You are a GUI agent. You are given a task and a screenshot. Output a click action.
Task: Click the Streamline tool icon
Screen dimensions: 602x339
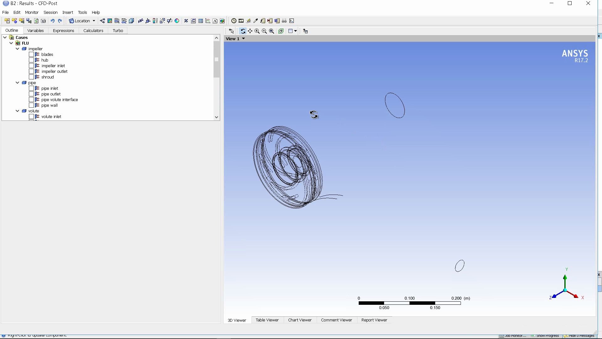(117, 21)
